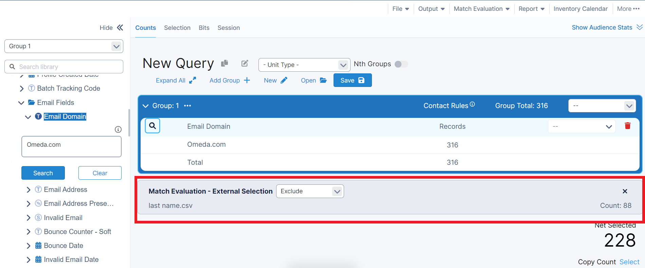645x268 pixels.
Task: Open the Exclude dropdown in Match Evaluation
Action: [x=310, y=191]
